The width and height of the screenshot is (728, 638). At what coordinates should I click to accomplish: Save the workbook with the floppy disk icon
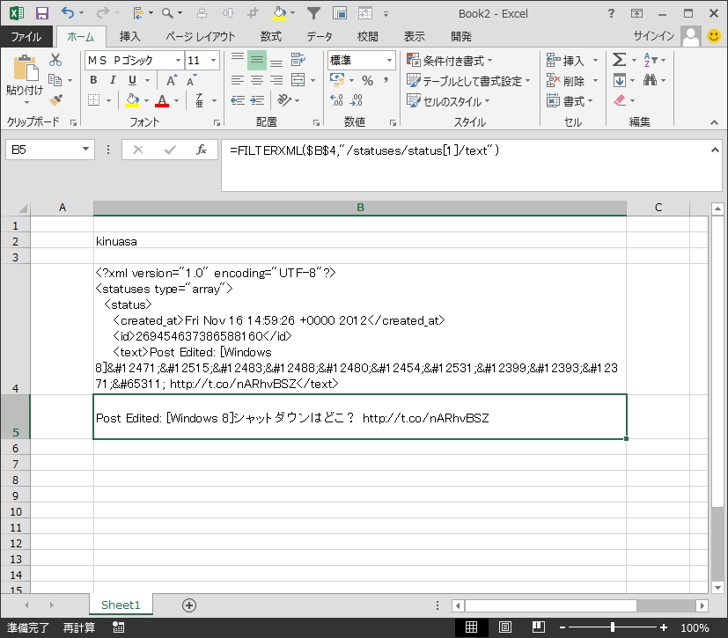click(41, 13)
